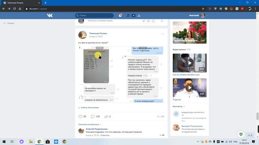Viewport: 259px width, 145px height.
Task: Open Chrome from the taskbar
Action: click(39, 141)
